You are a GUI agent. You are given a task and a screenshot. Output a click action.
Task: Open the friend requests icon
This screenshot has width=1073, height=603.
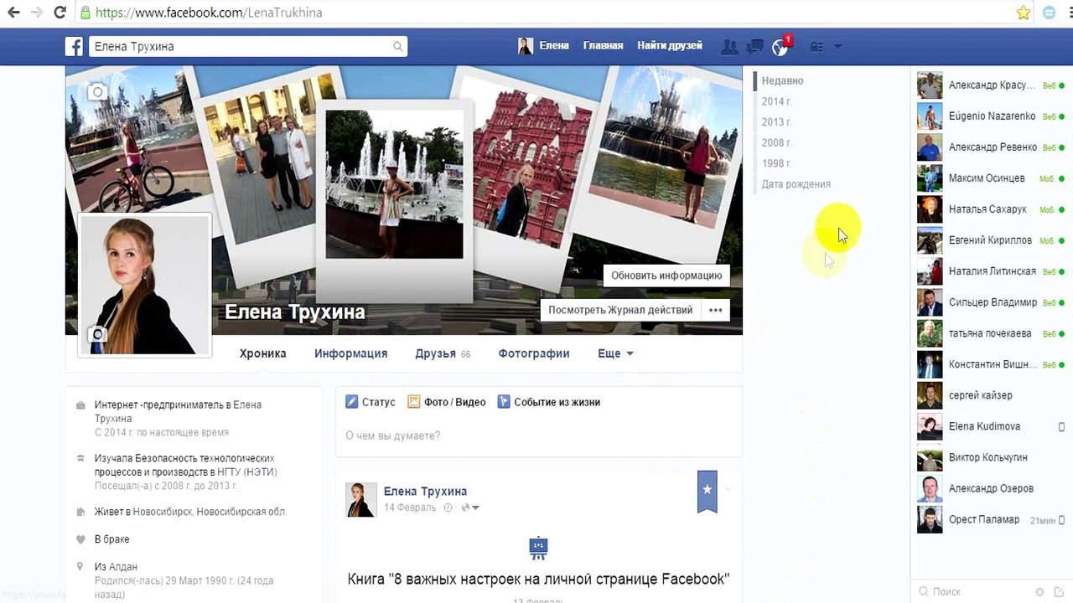click(730, 47)
